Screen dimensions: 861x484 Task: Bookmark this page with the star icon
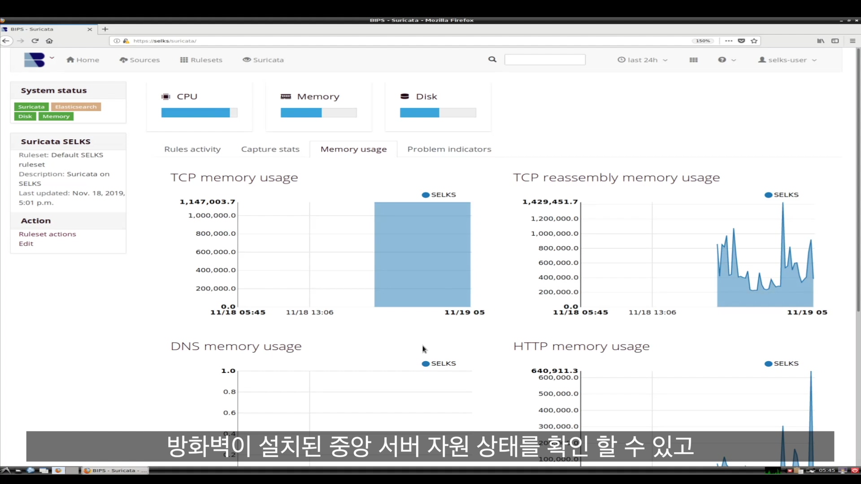[754, 41]
